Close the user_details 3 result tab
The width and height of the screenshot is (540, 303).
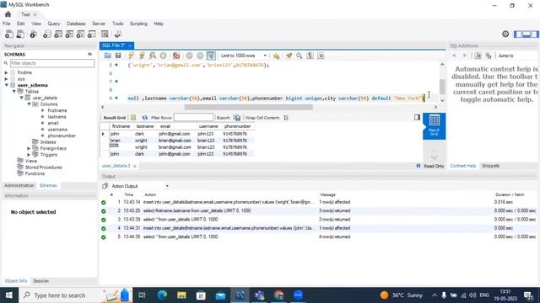tap(135, 166)
